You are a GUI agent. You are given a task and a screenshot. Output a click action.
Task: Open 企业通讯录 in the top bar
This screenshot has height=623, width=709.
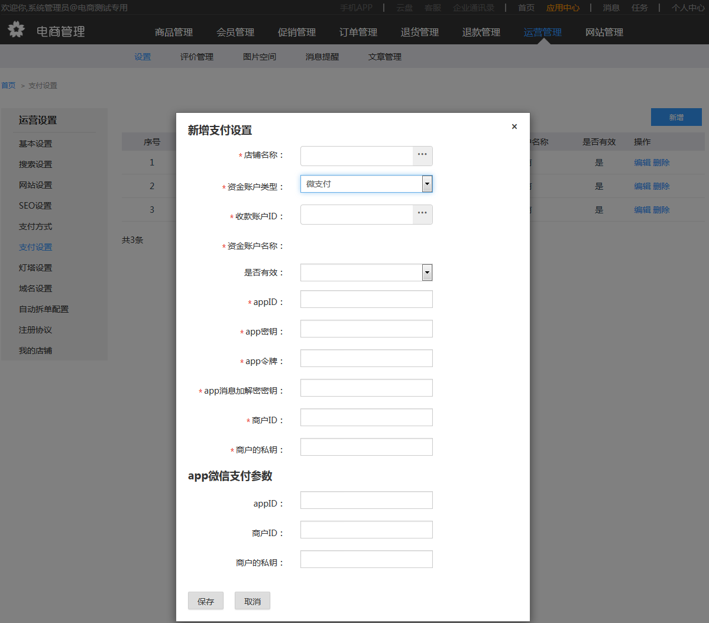pos(474,8)
